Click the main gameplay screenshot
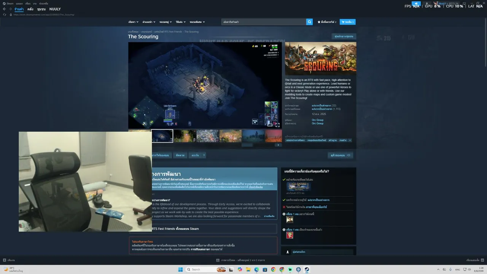Screen dimensions: 487x274 [205, 85]
